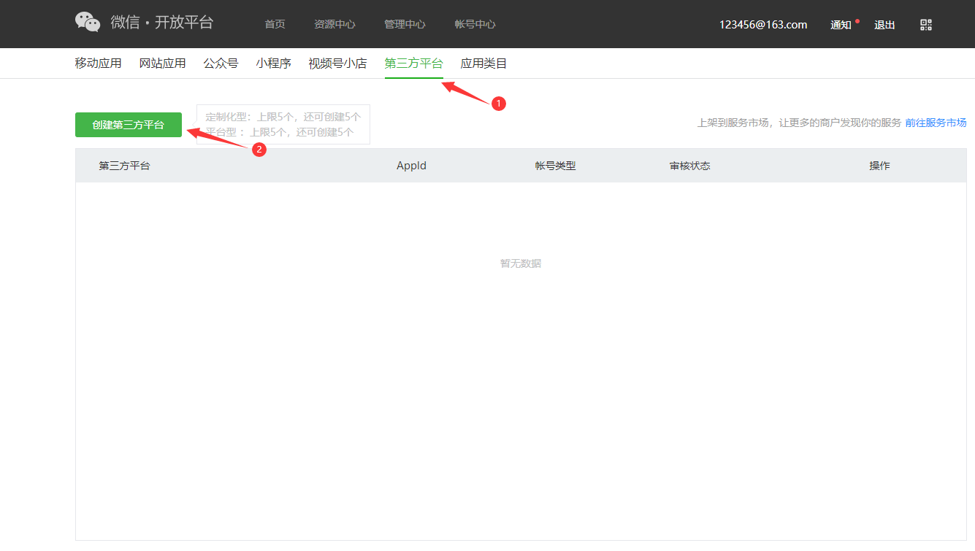This screenshot has width=975, height=551.
Task: Follow the 前往服务市场 link
Action: [x=936, y=123]
